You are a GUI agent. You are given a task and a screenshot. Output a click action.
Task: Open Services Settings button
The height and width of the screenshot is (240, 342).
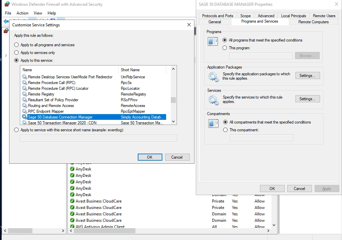click(x=308, y=99)
